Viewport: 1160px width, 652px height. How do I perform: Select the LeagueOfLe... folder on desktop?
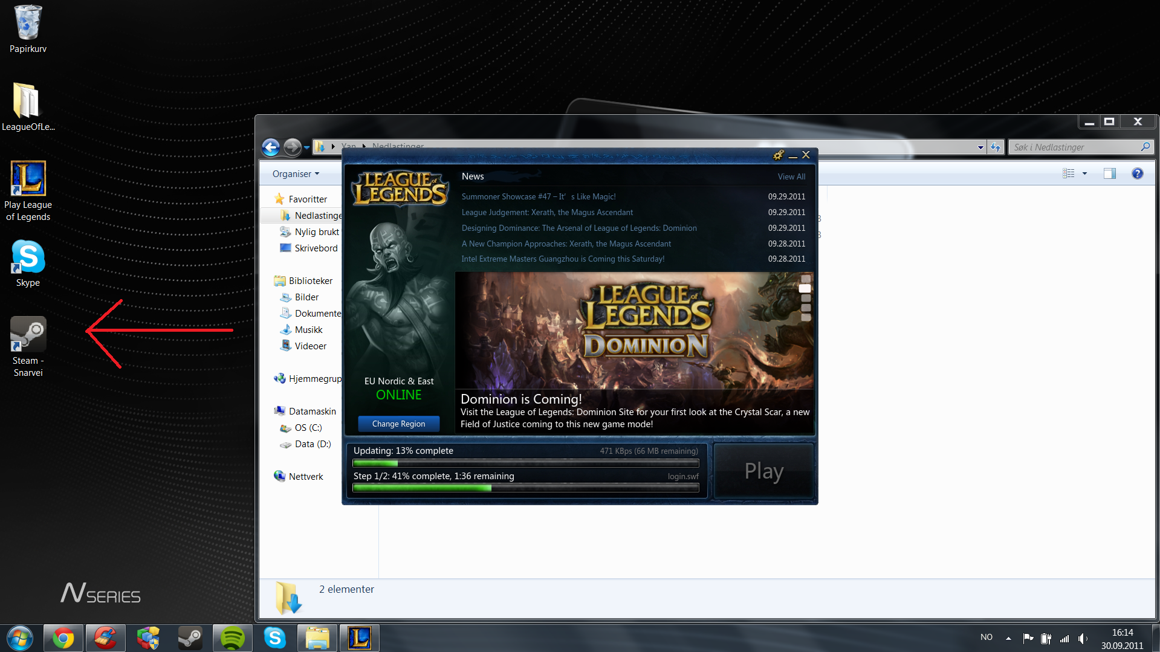[28, 107]
